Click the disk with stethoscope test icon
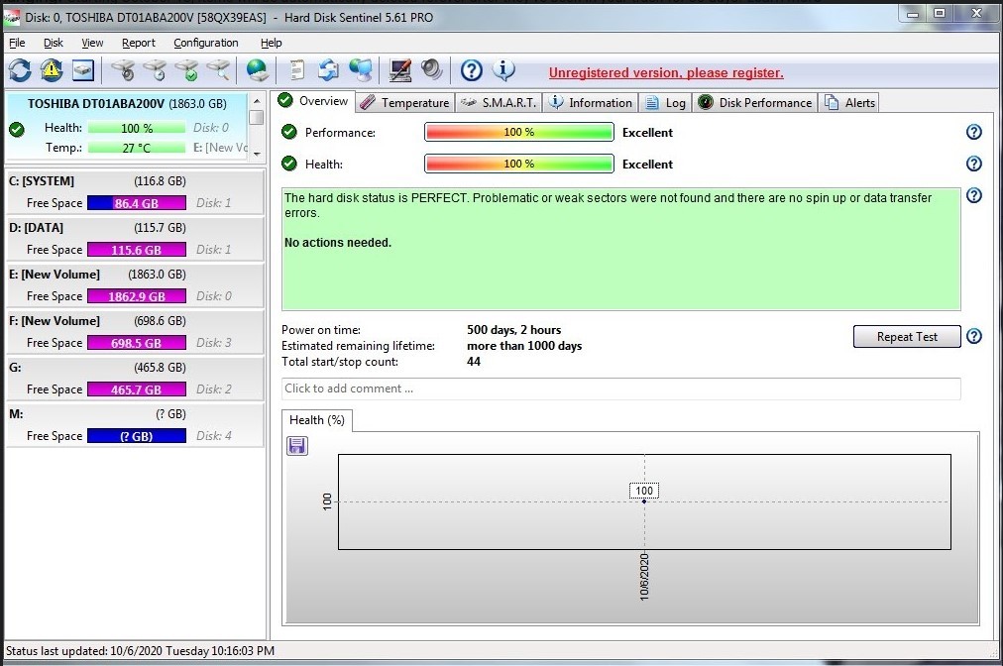 point(123,70)
